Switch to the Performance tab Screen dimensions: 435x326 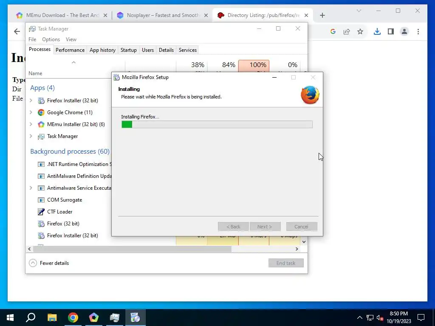pos(70,50)
